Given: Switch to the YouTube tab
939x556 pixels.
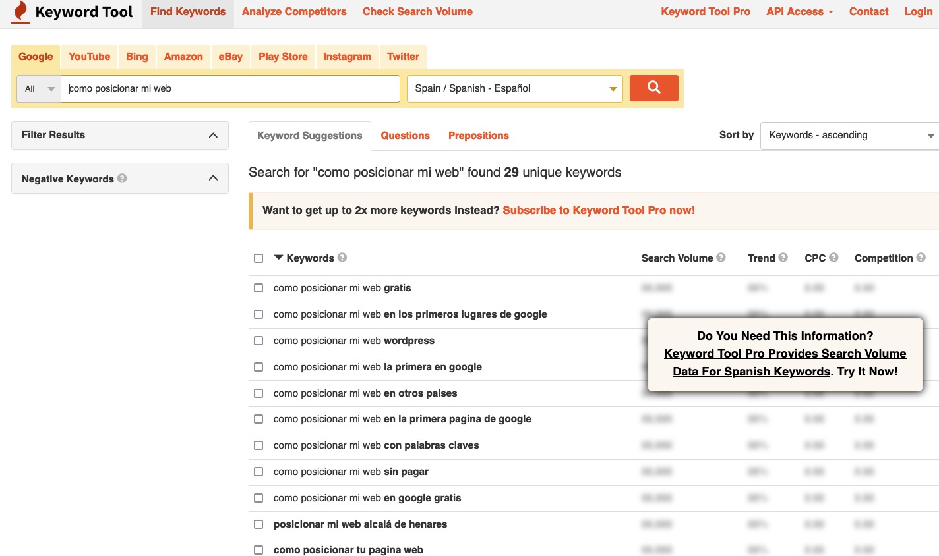Looking at the screenshot, I should [90, 57].
